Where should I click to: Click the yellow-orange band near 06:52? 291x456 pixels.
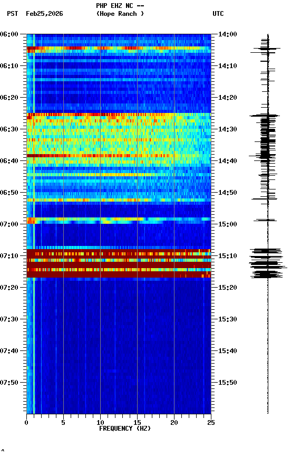[x=119, y=200]
